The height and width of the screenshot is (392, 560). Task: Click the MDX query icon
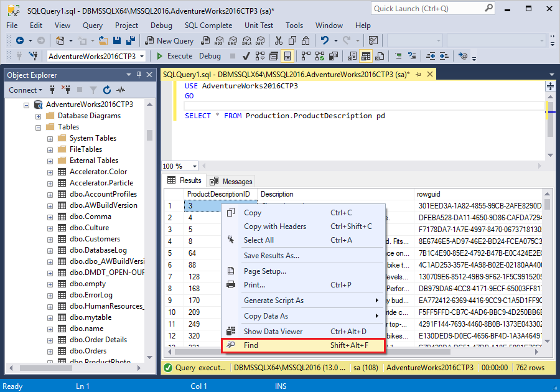(x=219, y=40)
